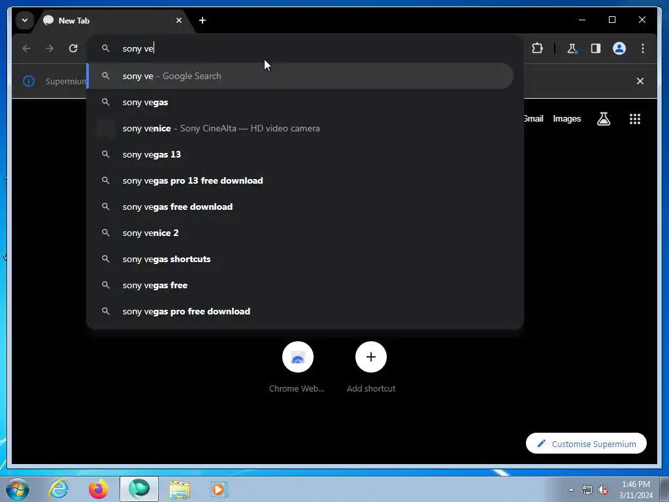Open the Chrome Web Store shortcut
The image size is (669, 502).
[x=297, y=367]
